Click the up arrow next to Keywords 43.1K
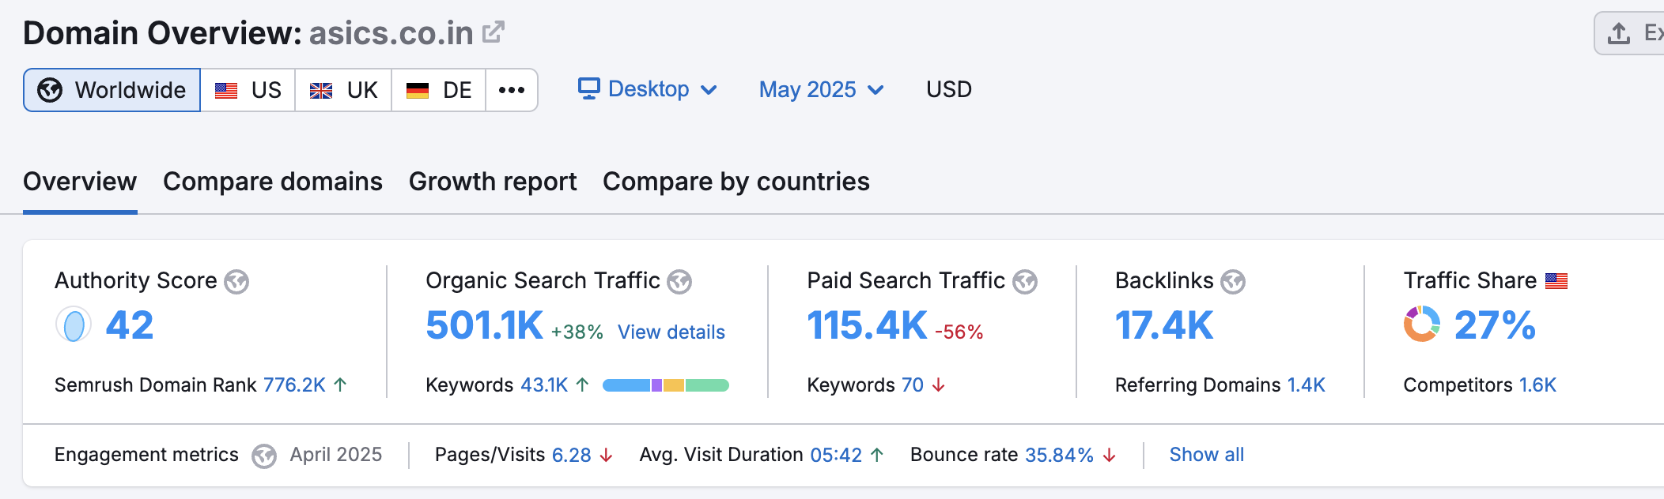The image size is (1664, 499). pyautogui.click(x=582, y=385)
